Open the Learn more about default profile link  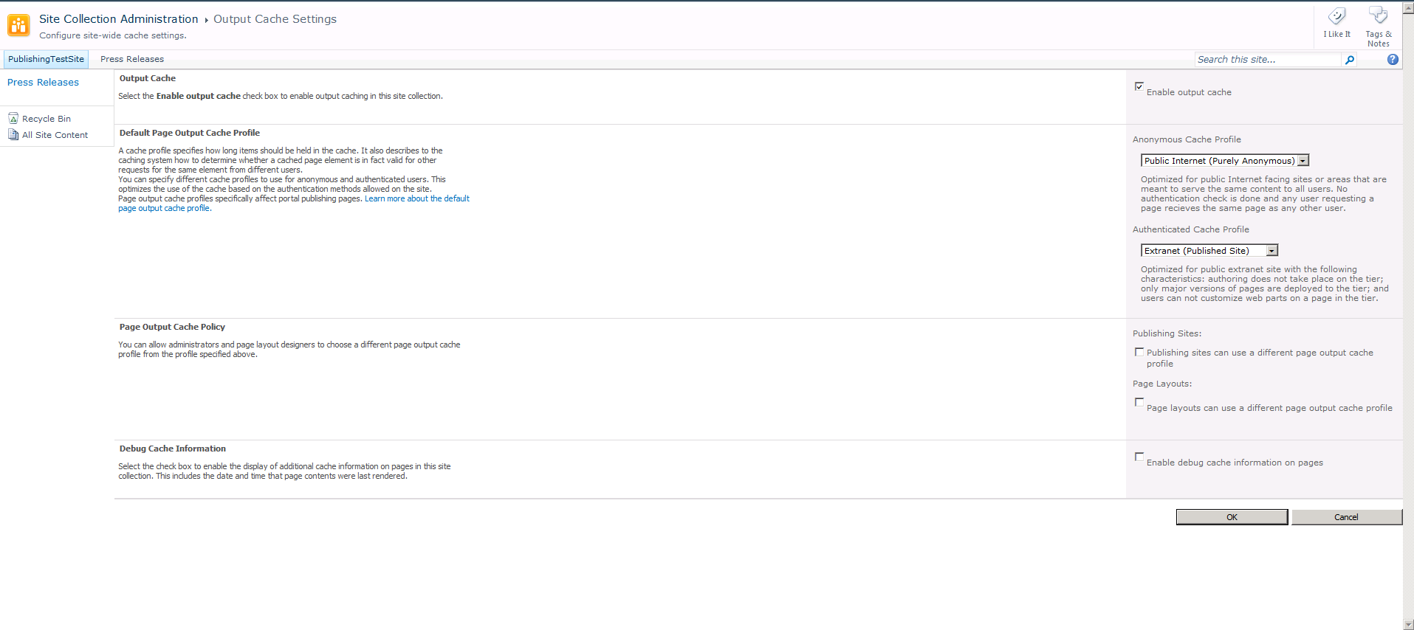tap(416, 198)
